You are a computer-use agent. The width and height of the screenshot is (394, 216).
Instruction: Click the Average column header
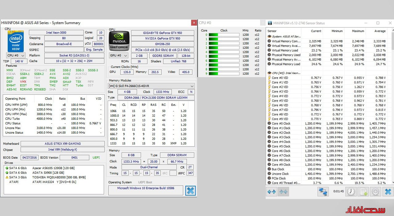[x=380, y=31]
